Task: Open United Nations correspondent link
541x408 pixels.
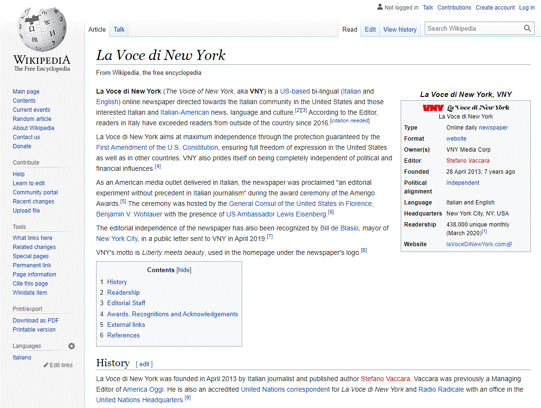Action: coord(285,389)
